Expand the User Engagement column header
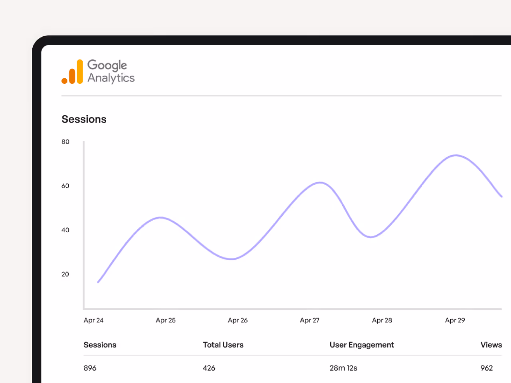This screenshot has width=511, height=383. coord(362,345)
